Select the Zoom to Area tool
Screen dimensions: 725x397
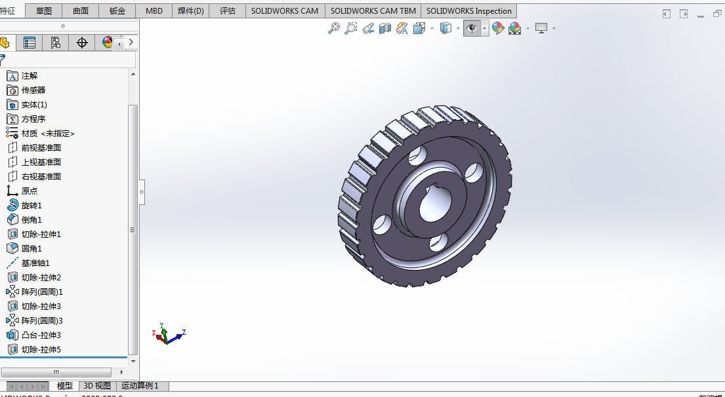351,29
